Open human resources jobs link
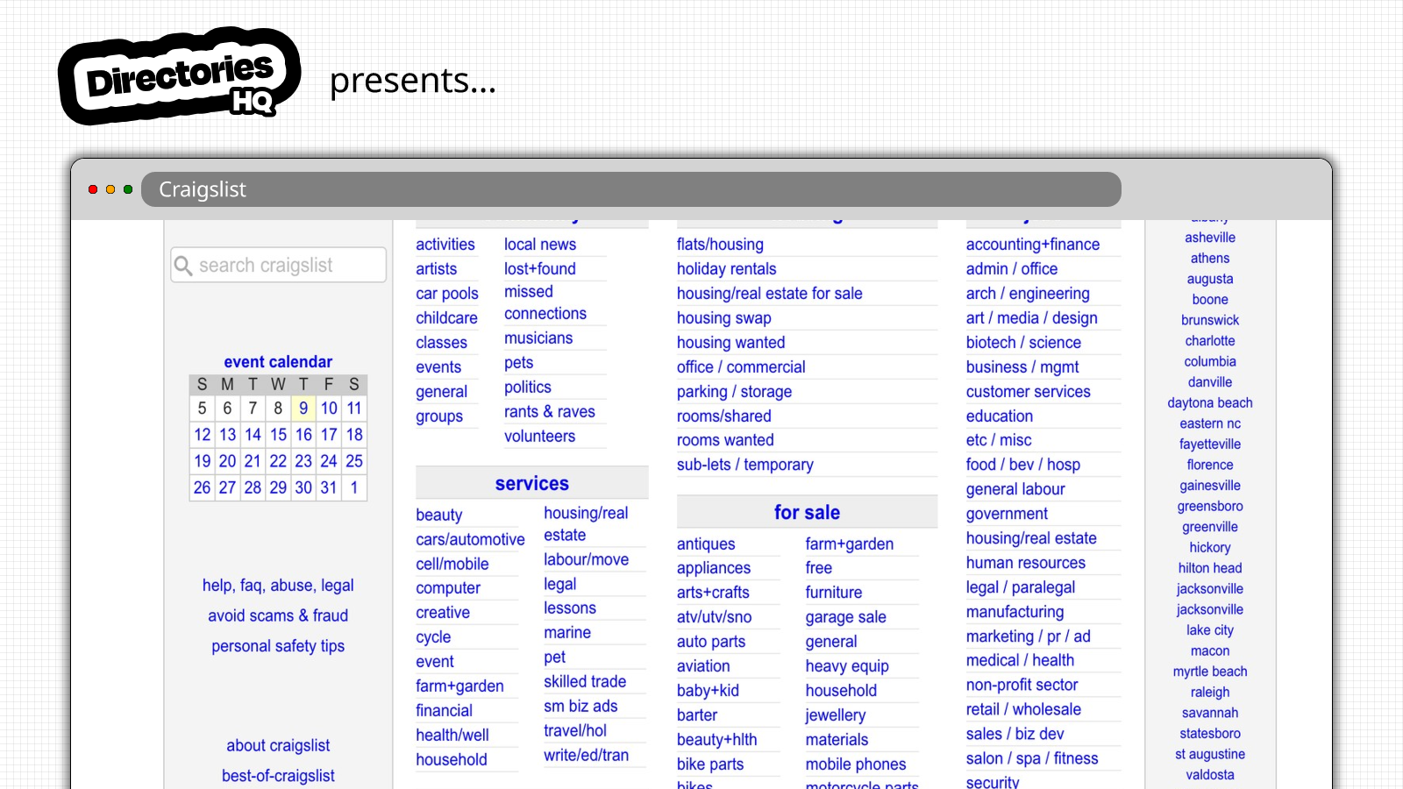This screenshot has height=789, width=1403. tap(1026, 563)
